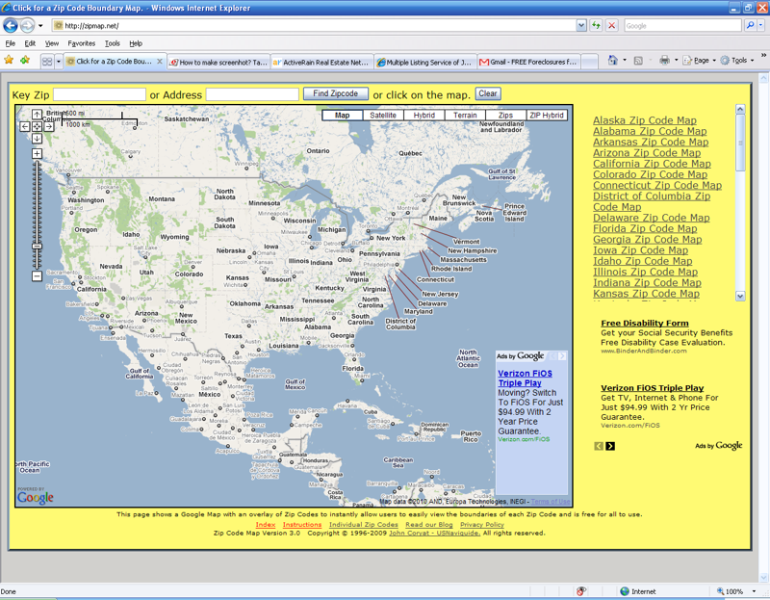This screenshot has height=600, width=770.
Task: Open the Alaska Zip Code Map link
Action: [645, 120]
